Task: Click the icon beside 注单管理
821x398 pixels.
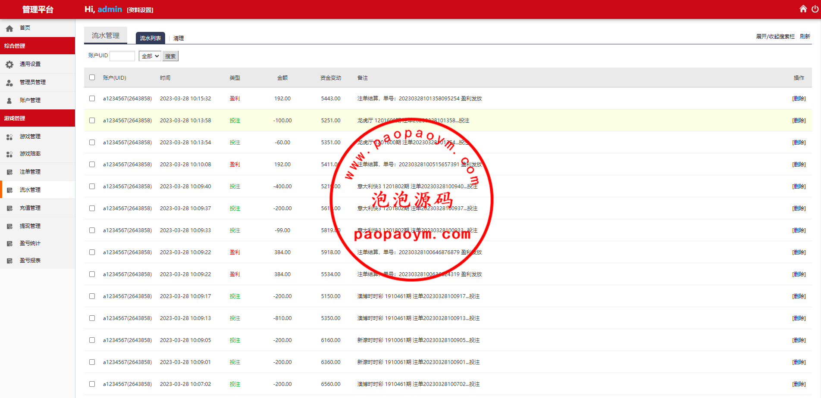Action: pyautogui.click(x=9, y=172)
